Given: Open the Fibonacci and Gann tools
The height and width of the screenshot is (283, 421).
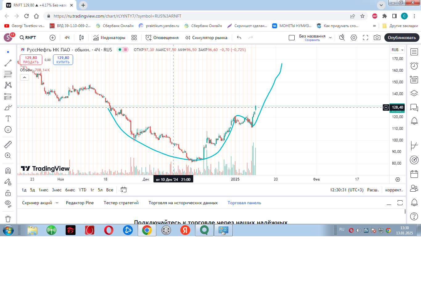Looking at the screenshot, I should coord(8,74).
